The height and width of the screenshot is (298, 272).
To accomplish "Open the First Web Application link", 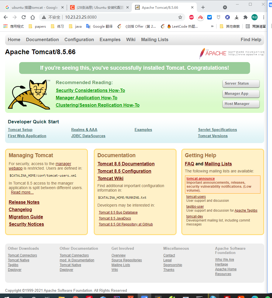I will [x=27, y=136].
